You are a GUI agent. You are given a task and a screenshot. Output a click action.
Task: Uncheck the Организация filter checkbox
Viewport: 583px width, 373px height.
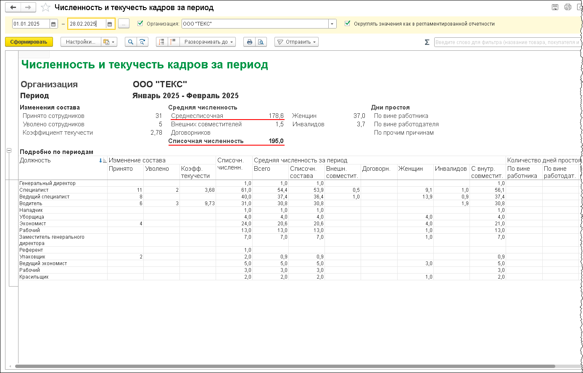click(x=140, y=23)
